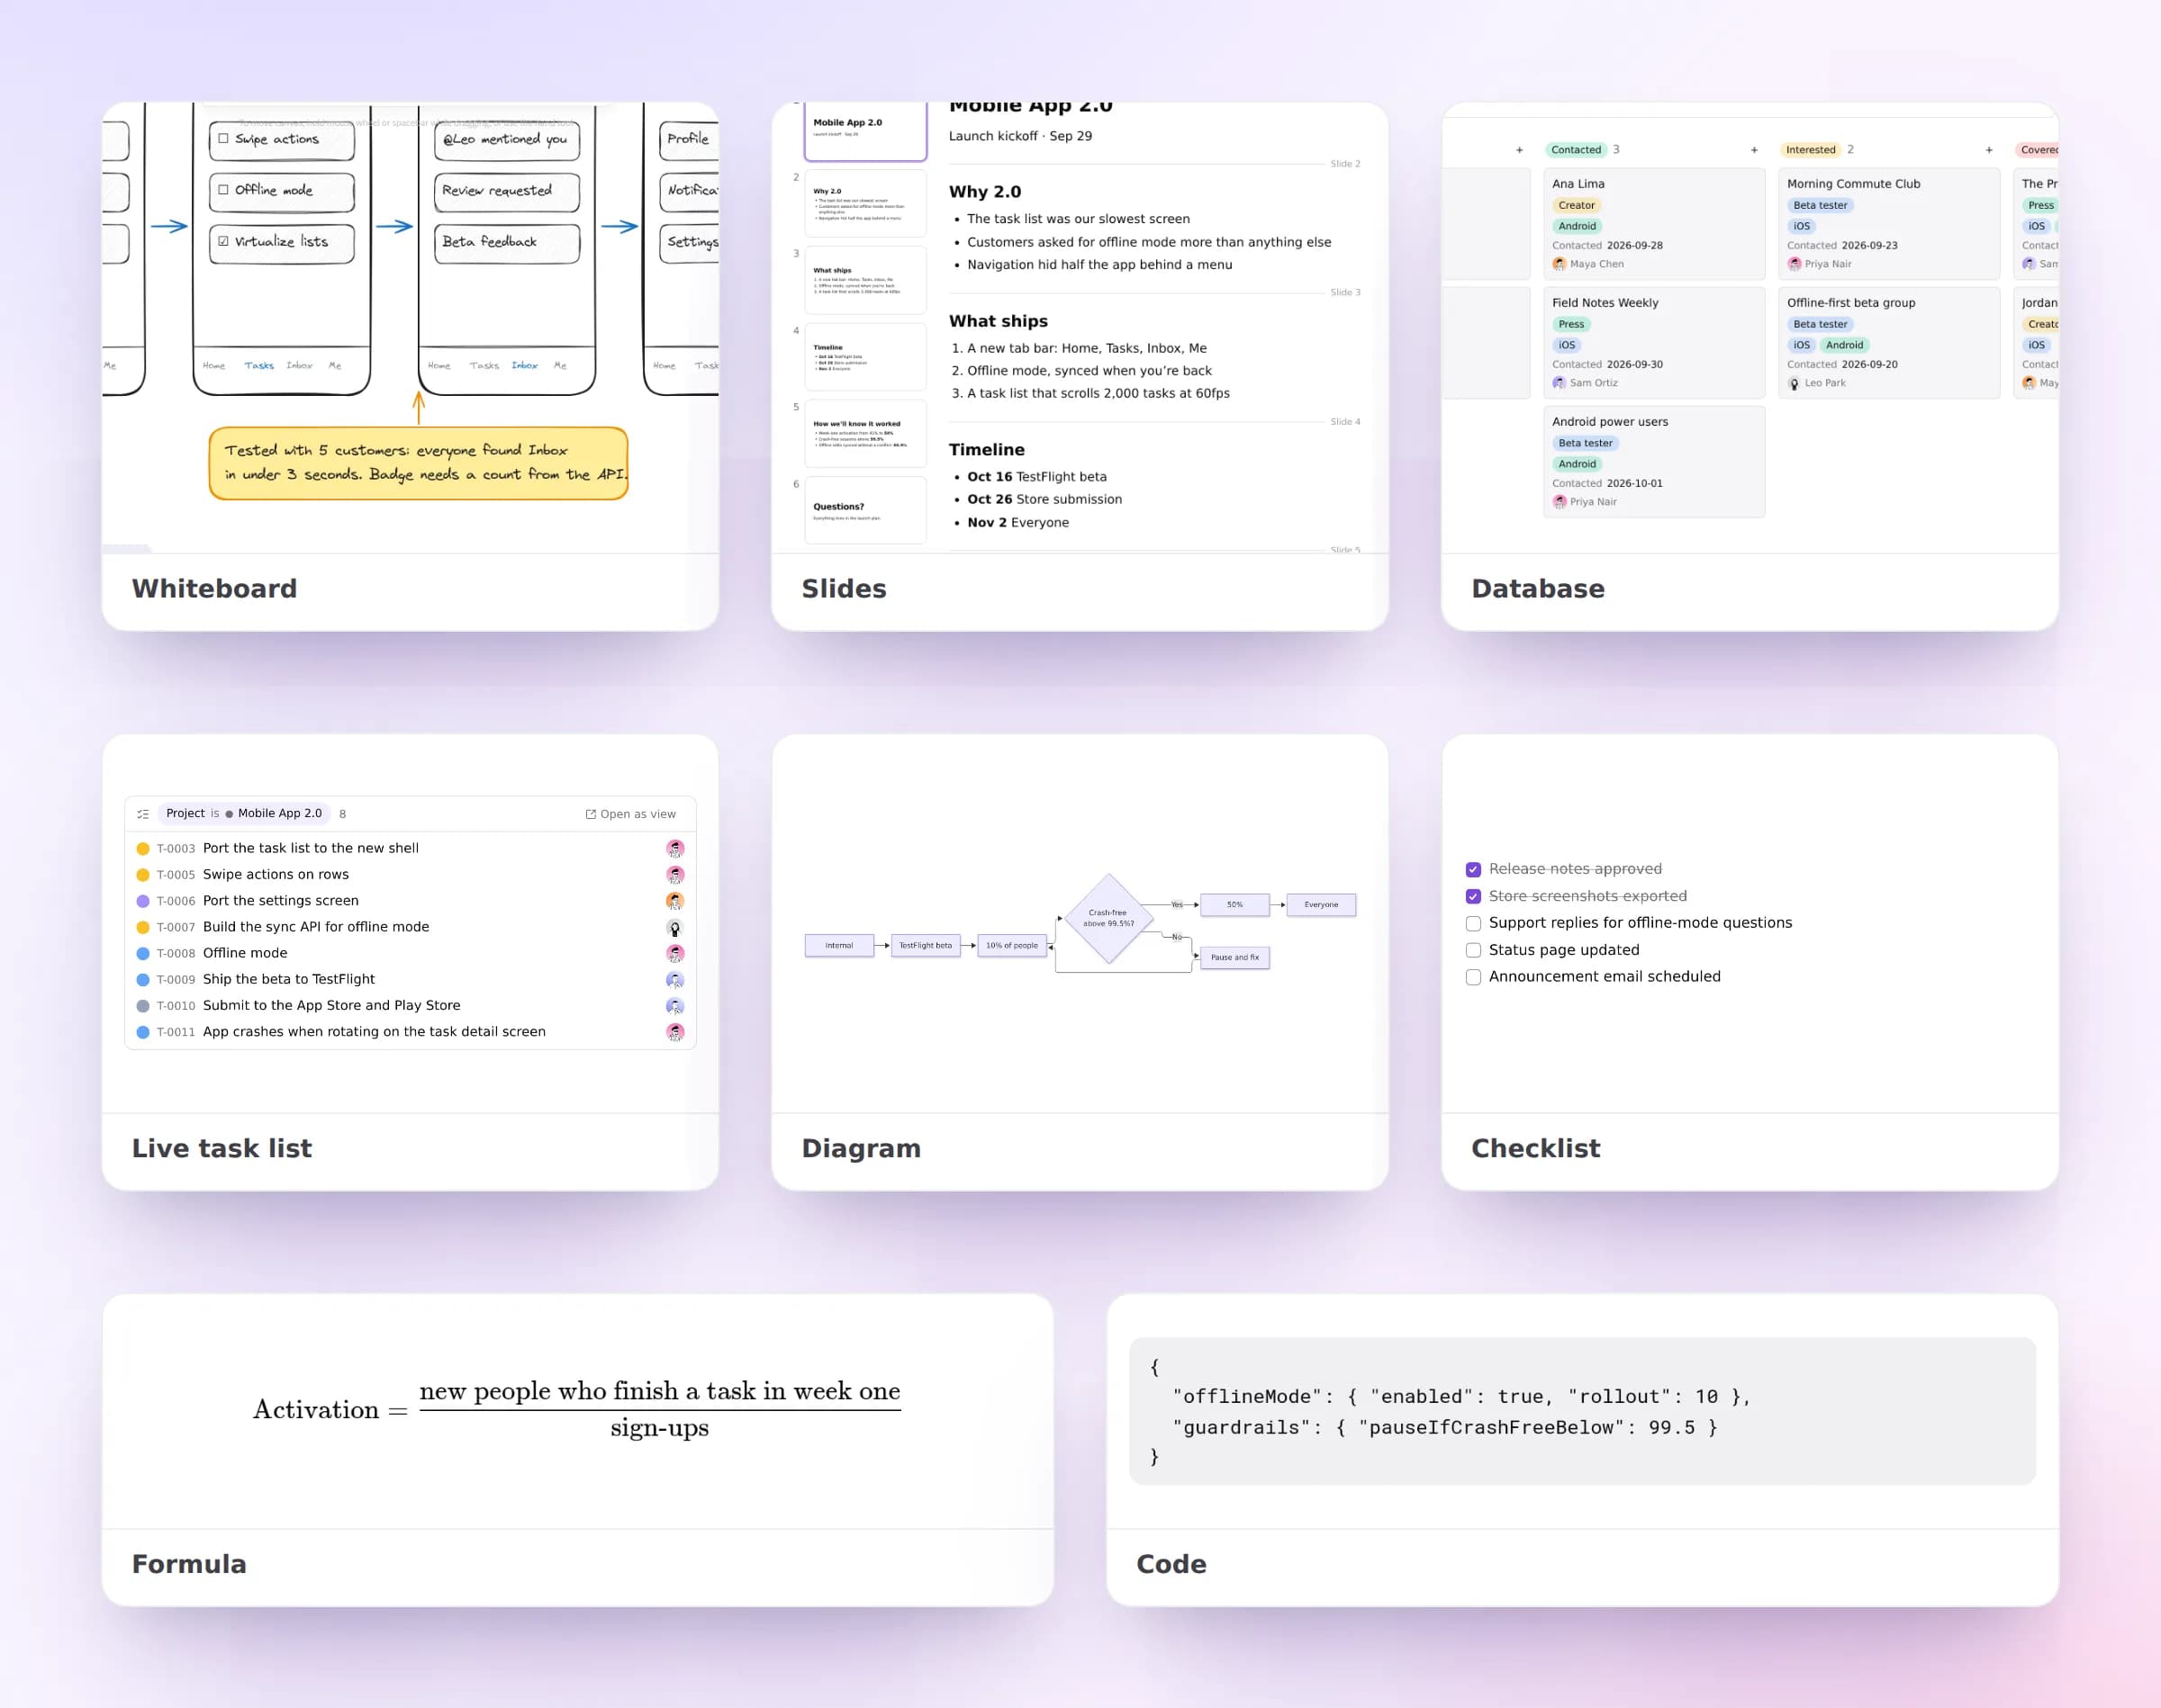
Task: Open task T-0005 Swipe actions on rows
Action: (x=411, y=875)
